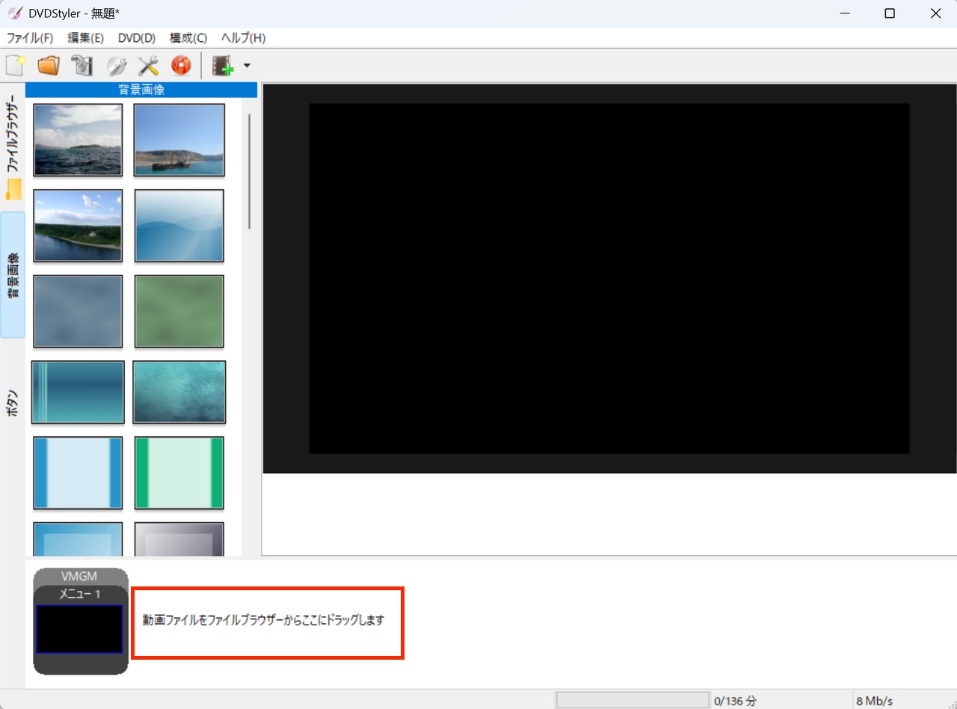The image size is (957, 709).
Task: Open the ファイル(F) menu
Action: pos(30,38)
